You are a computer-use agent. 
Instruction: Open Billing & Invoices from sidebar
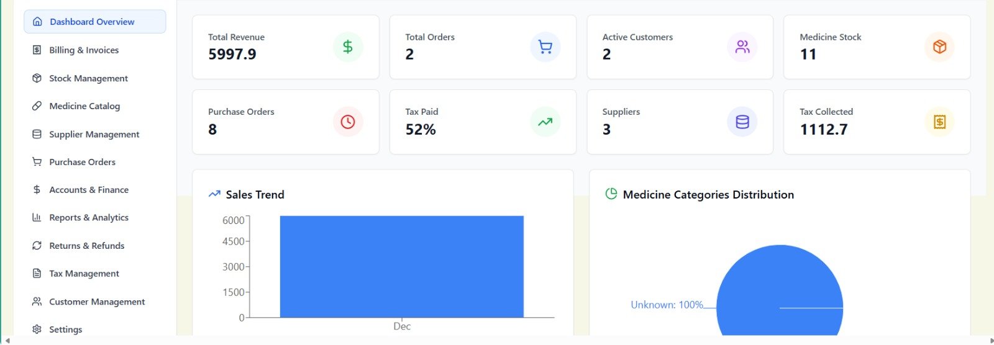point(84,50)
